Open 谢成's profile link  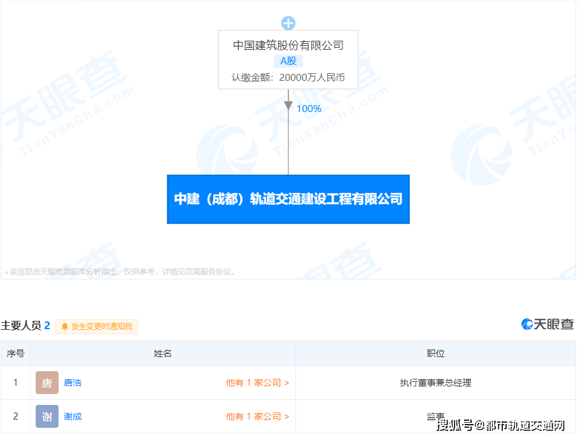pyautogui.click(x=73, y=416)
